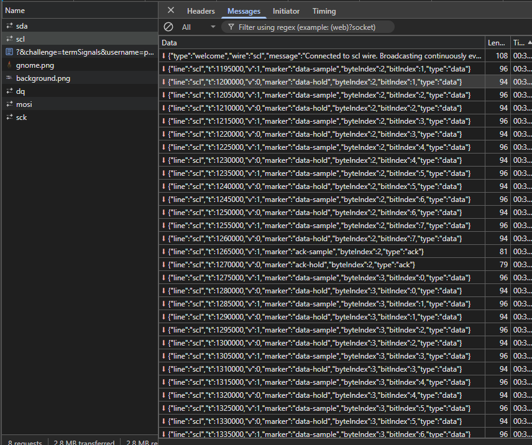Close the request details panel
This screenshot has height=445, width=532.
171,11
